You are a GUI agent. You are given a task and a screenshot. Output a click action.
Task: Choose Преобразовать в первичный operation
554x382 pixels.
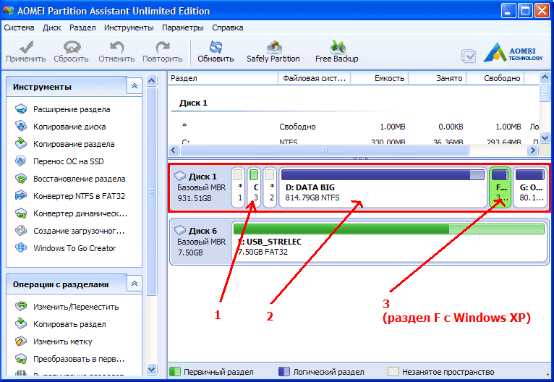pos(69,359)
